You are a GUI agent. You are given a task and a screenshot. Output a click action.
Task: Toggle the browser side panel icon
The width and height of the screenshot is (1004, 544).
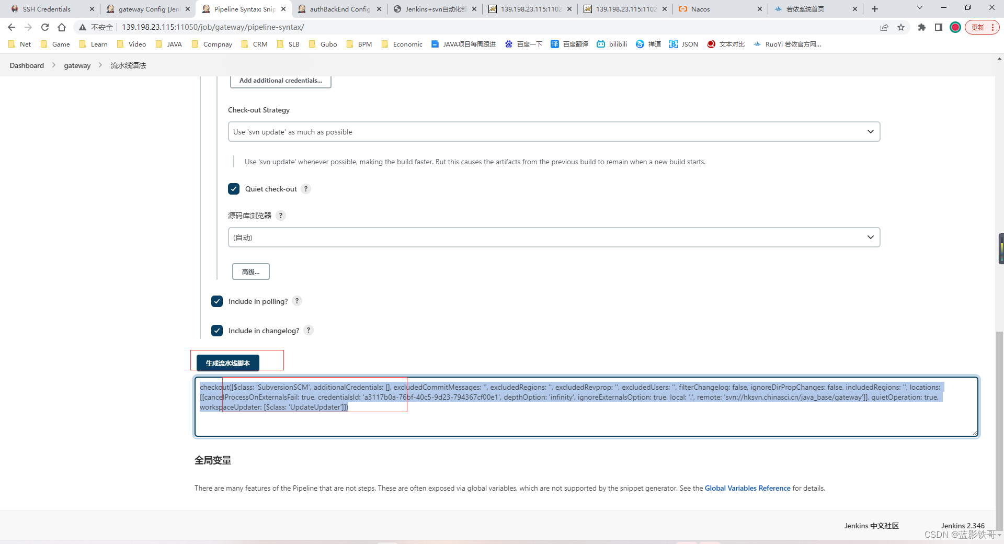pos(939,27)
